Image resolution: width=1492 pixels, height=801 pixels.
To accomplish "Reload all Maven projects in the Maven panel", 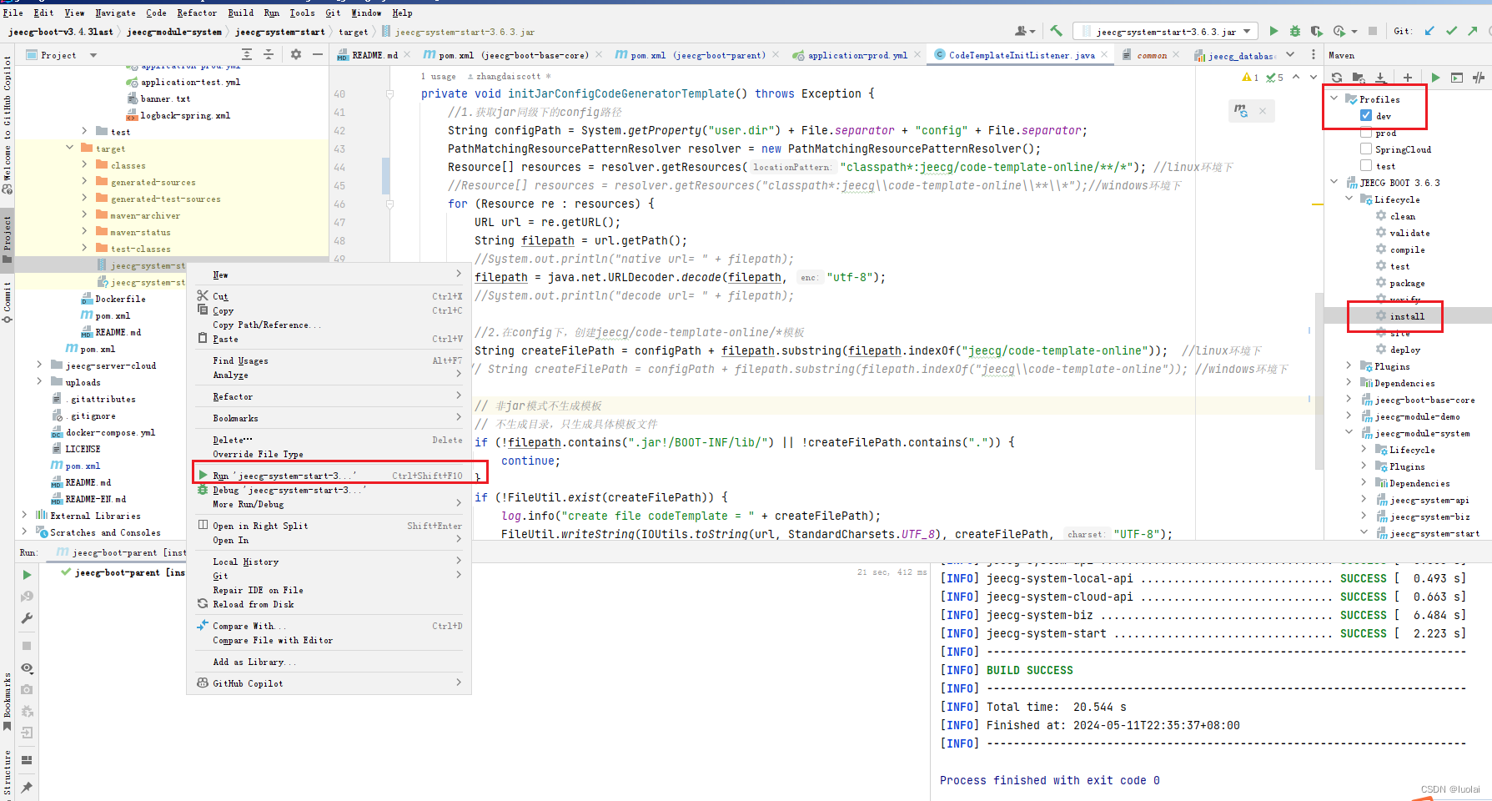I will 1338,78.
